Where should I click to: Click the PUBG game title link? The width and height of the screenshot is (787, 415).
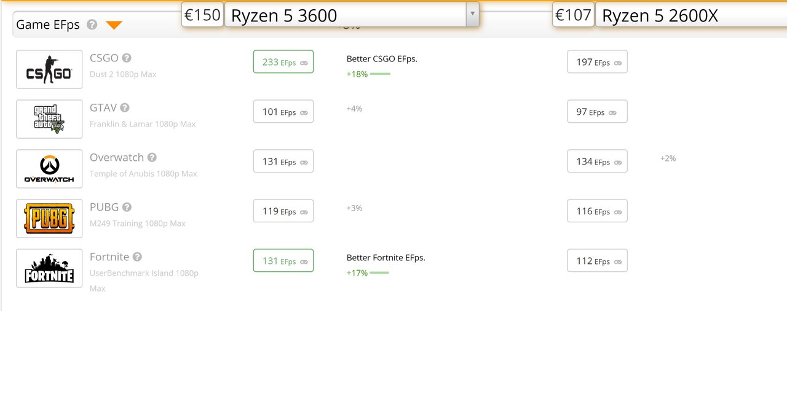pos(104,207)
